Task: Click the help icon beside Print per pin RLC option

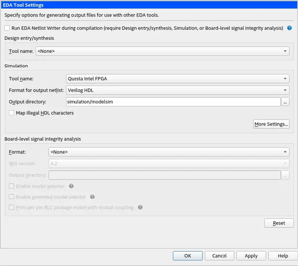Action: tap(140, 208)
